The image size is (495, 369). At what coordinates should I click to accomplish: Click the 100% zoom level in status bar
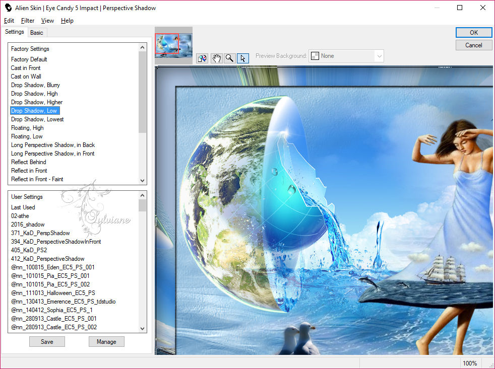coord(470,363)
